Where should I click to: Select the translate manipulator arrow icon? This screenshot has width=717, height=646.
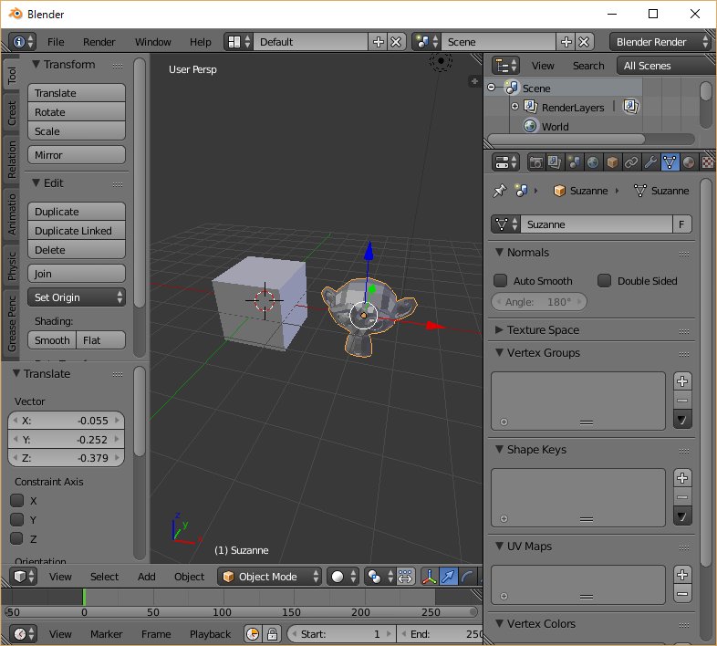click(x=449, y=577)
